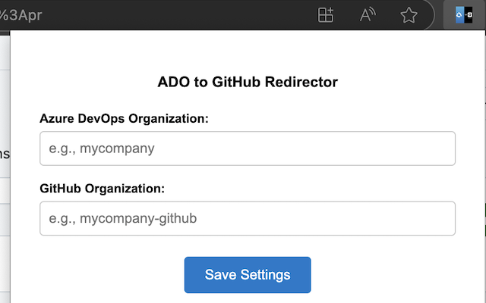The height and width of the screenshot is (303, 486).
Task: Place cursor in the first organization text box
Action: tap(248, 148)
